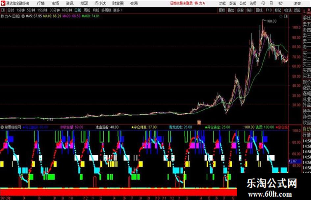The height and width of the screenshot is (200, 311).
Task: Add stock with +自选 button
Action: 288,10
